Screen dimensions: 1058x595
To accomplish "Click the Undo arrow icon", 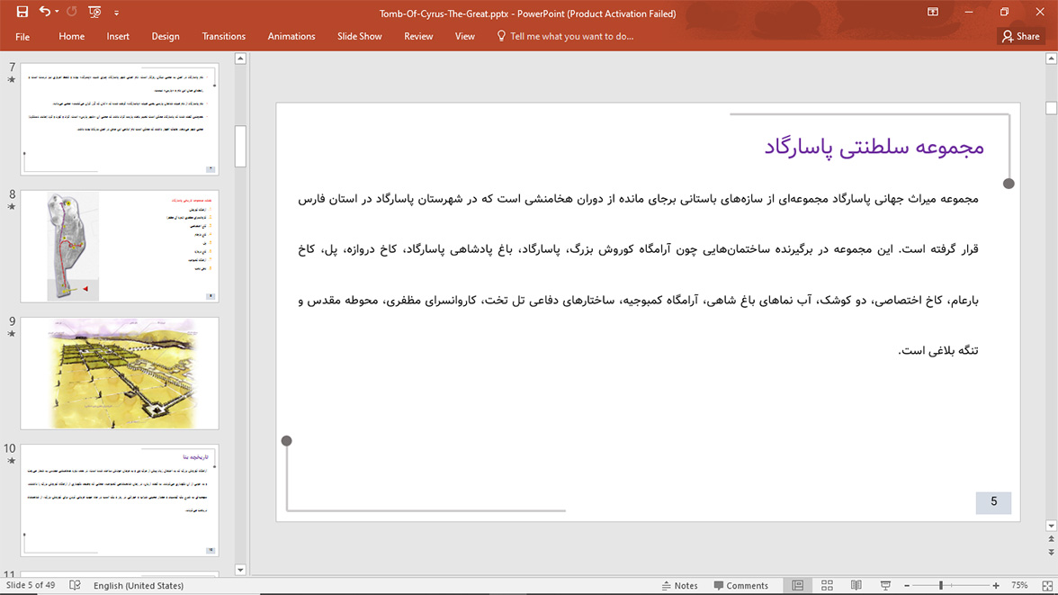I will (x=44, y=12).
